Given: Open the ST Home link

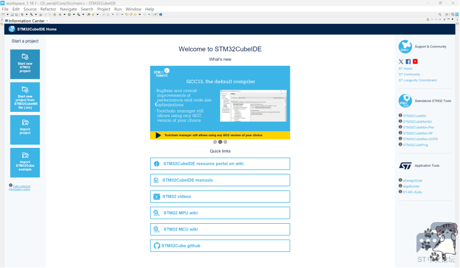Looking at the screenshot, I should click(406, 69).
